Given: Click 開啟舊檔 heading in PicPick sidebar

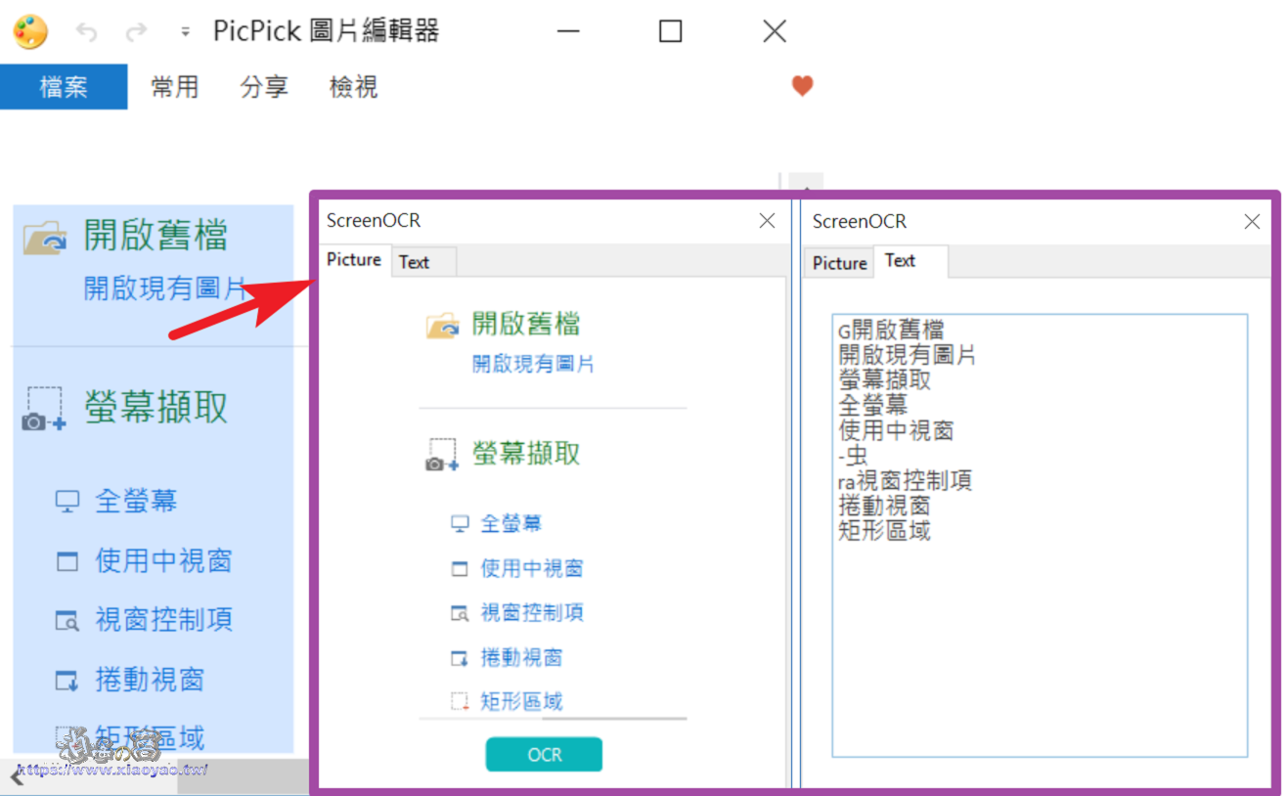Looking at the screenshot, I should (x=155, y=236).
